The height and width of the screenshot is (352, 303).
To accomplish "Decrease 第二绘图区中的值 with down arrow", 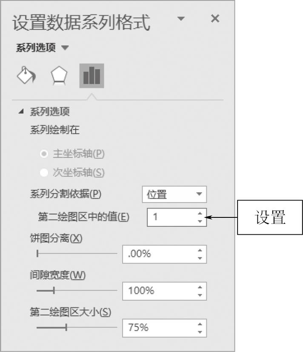I will [200, 221].
